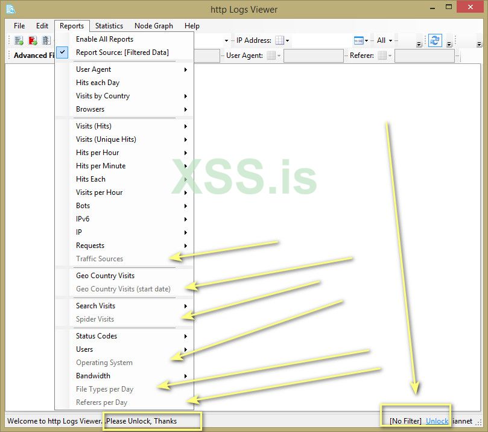Select Hits per Hour entry
Viewport: 488px width, 432px height.
[124, 153]
